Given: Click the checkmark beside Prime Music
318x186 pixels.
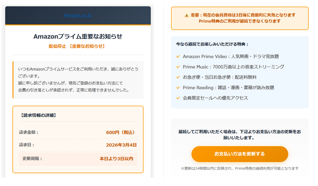Looking at the screenshot, I should pos(178,67).
